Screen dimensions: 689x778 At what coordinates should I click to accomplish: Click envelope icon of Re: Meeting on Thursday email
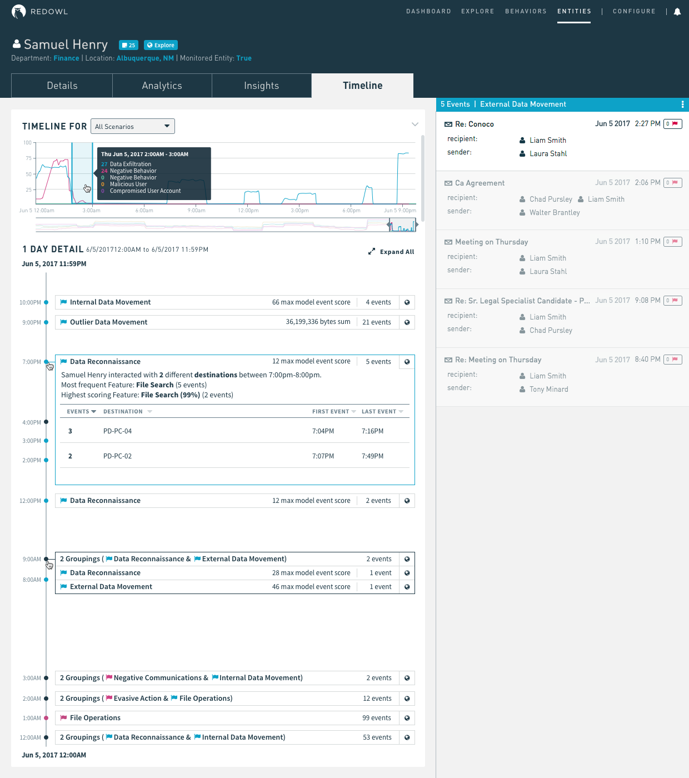pos(448,360)
